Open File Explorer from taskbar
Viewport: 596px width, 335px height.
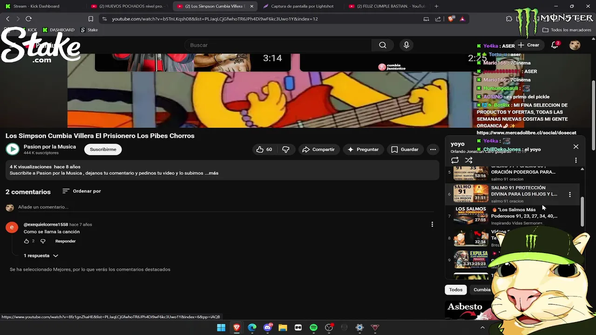click(283, 328)
